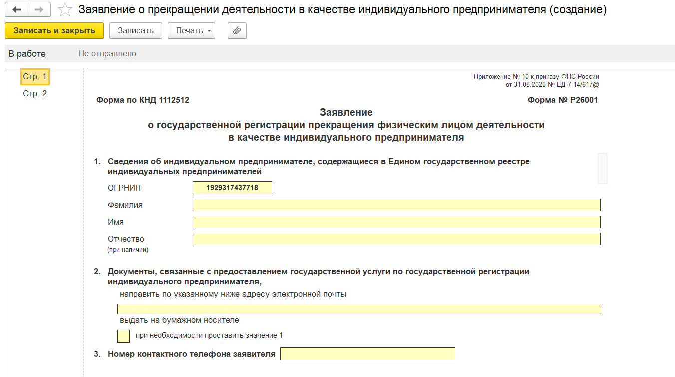Image resolution: width=675 pixels, height=377 pixels.
Task: Select the Отчество input field
Action: click(396, 239)
